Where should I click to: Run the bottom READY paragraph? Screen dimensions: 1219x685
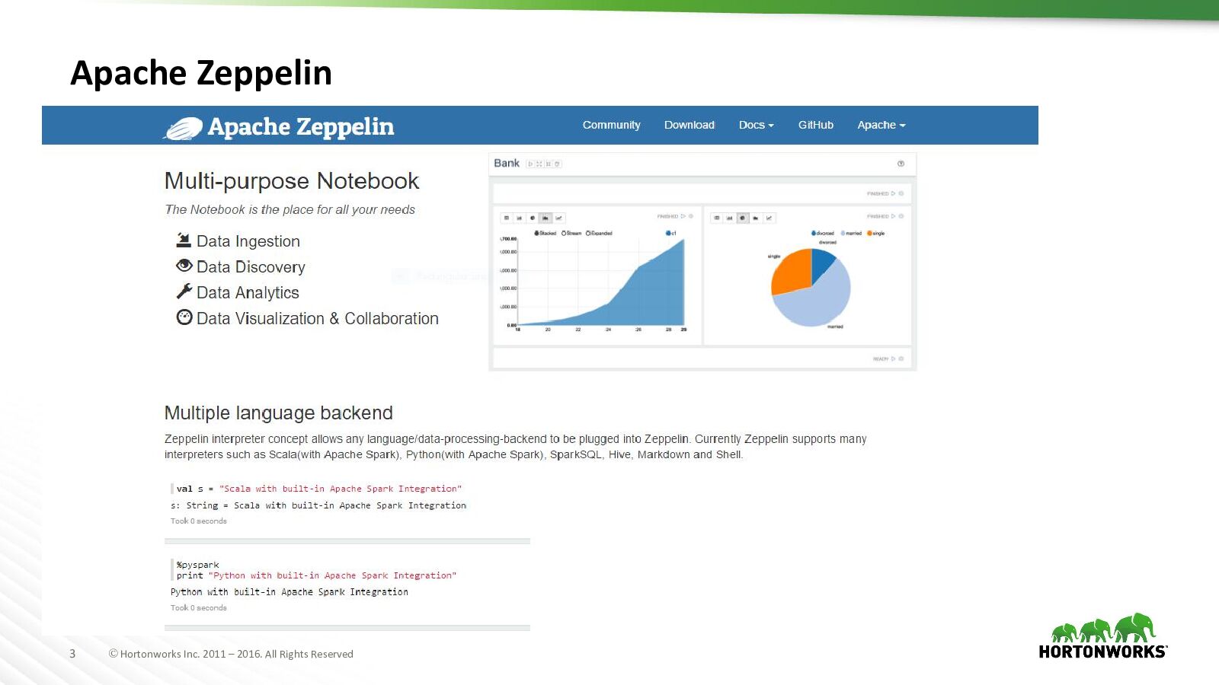tap(894, 358)
